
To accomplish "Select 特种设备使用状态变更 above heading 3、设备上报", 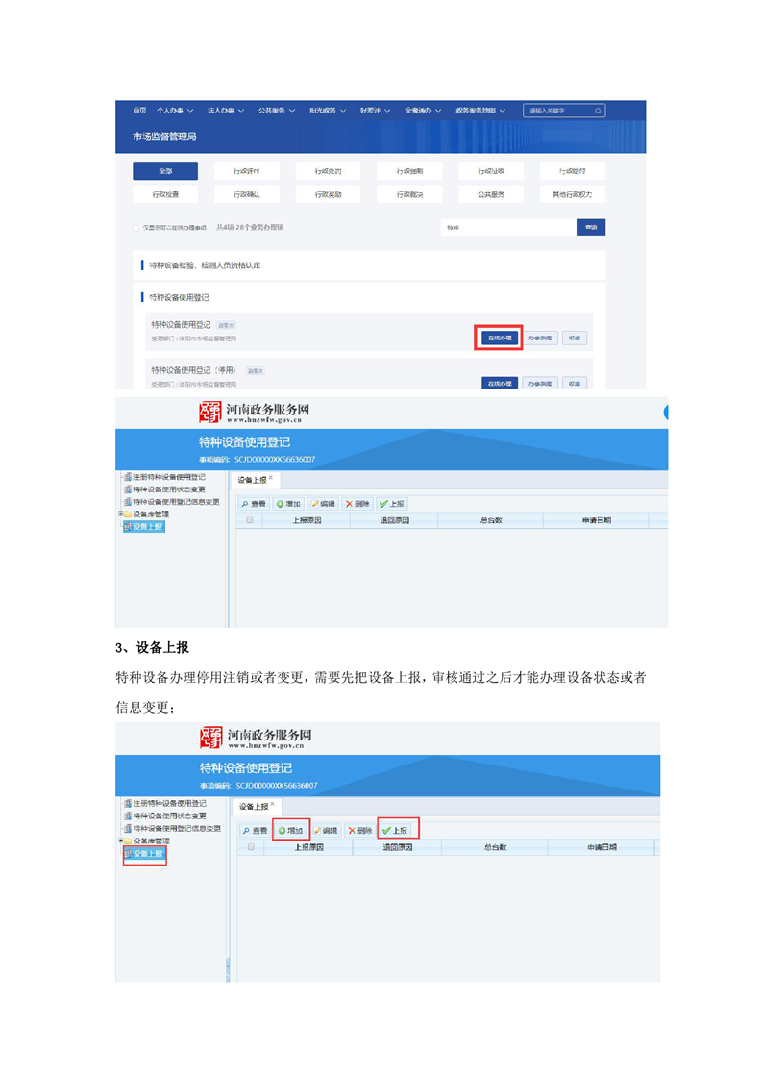I will point(168,489).
